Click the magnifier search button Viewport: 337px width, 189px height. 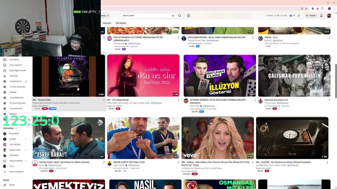click(x=180, y=15)
